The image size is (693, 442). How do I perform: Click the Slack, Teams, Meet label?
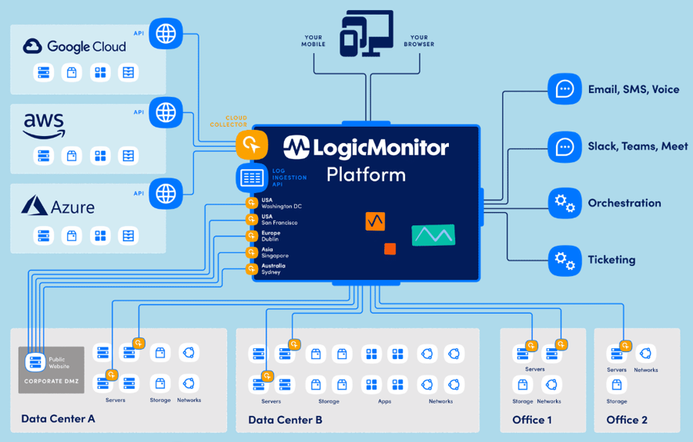click(638, 147)
